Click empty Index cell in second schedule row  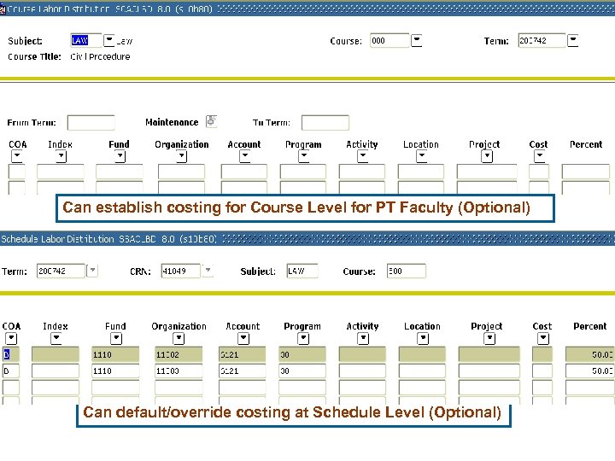[x=56, y=371]
